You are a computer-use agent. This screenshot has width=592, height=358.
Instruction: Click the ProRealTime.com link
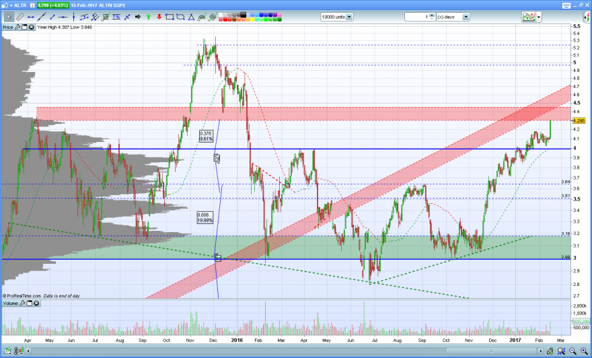pyautogui.click(x=24, y=295)
